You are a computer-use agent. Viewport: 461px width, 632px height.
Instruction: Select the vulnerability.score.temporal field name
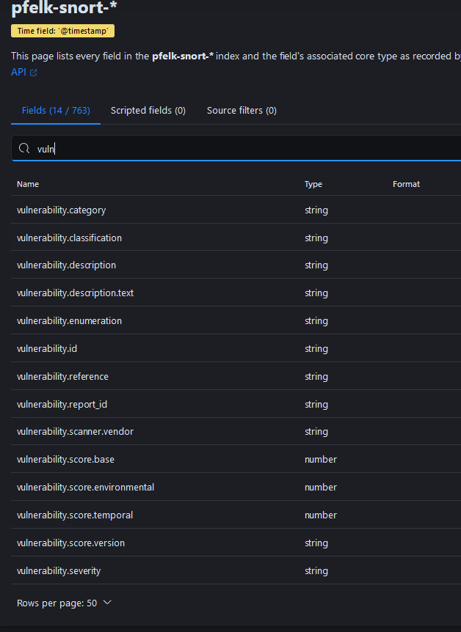coord(75,515)
